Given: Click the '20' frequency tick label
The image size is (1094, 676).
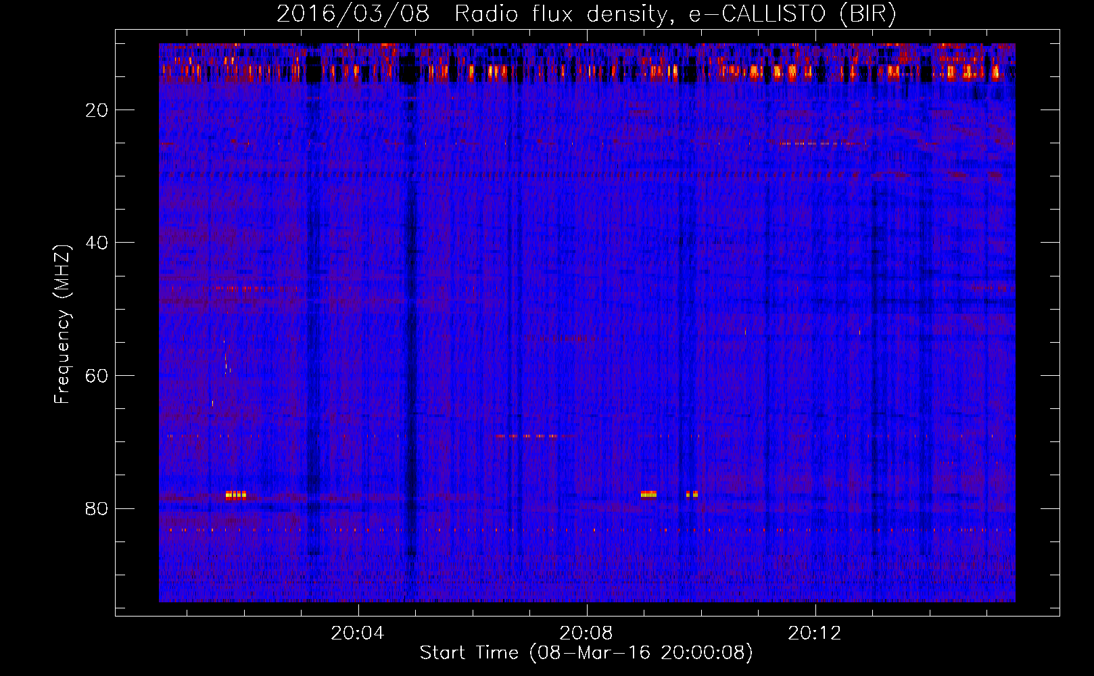Looking at the screenshot, I should click(97, 110).
